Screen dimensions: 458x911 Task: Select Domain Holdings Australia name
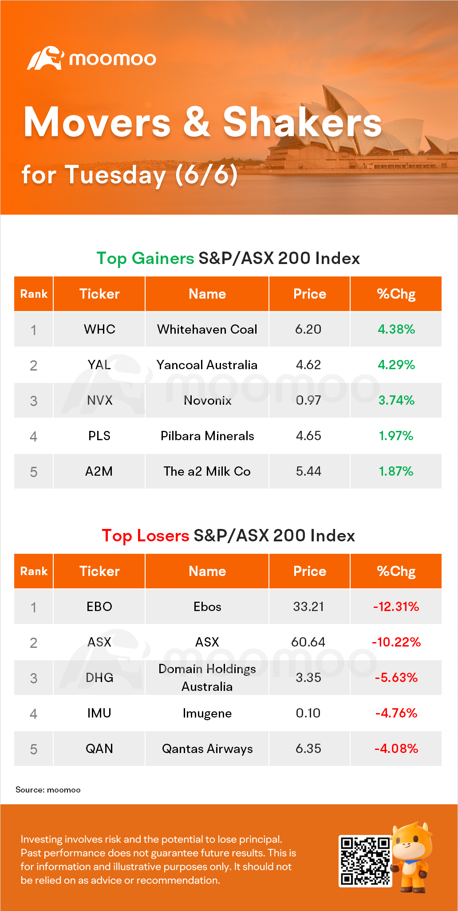coord(207,678)
